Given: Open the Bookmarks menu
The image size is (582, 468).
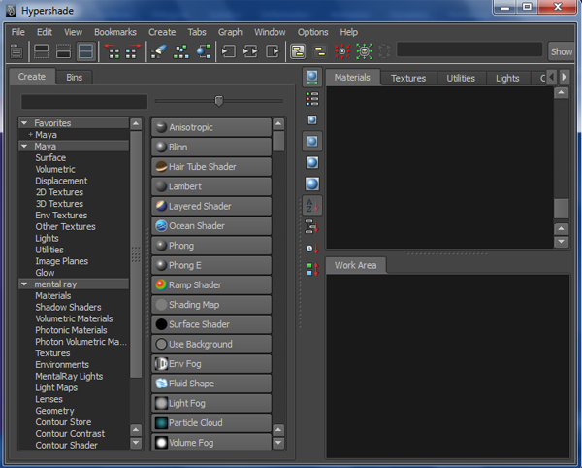Looking at the screenshot, I should (115, 32).
